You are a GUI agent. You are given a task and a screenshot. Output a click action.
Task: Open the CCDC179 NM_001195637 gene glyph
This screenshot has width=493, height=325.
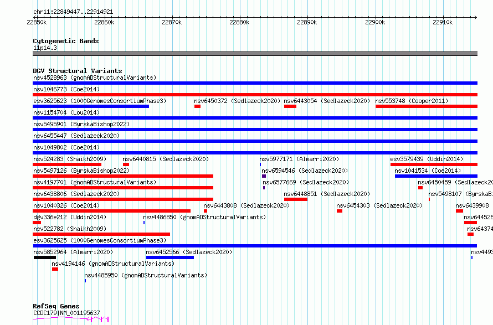[71, 319]
